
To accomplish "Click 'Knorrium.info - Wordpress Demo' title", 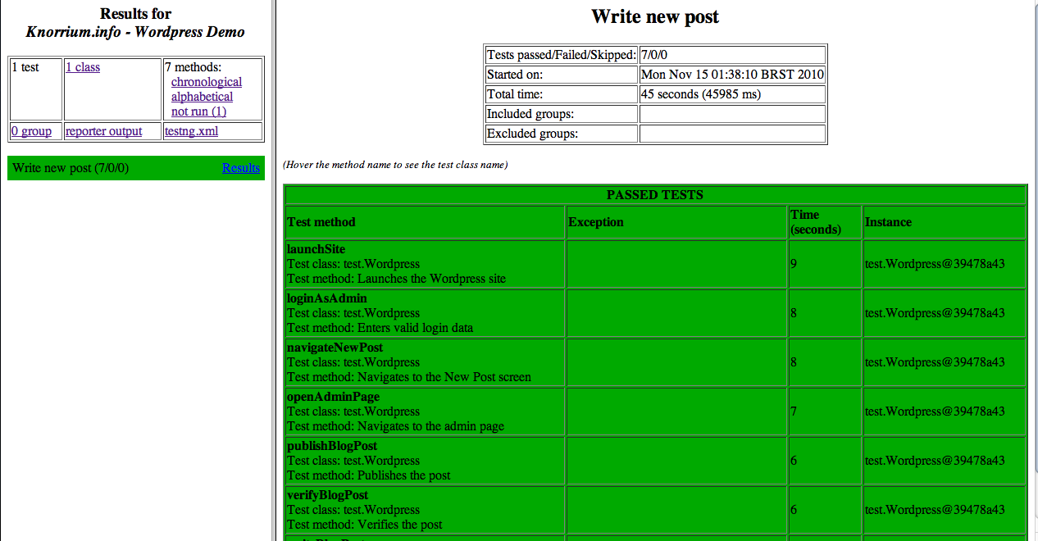I will click(135, 33).
